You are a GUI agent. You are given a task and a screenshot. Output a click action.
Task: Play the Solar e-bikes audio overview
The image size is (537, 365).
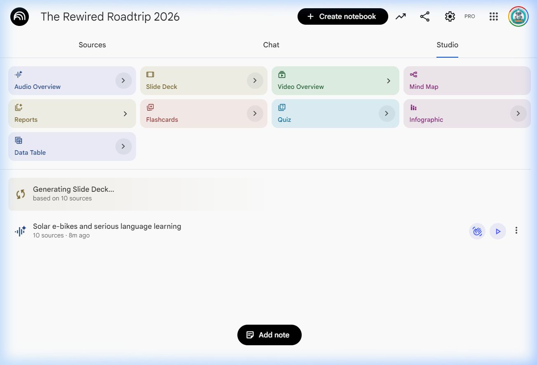pyautogui.click(x=498, y=231)
